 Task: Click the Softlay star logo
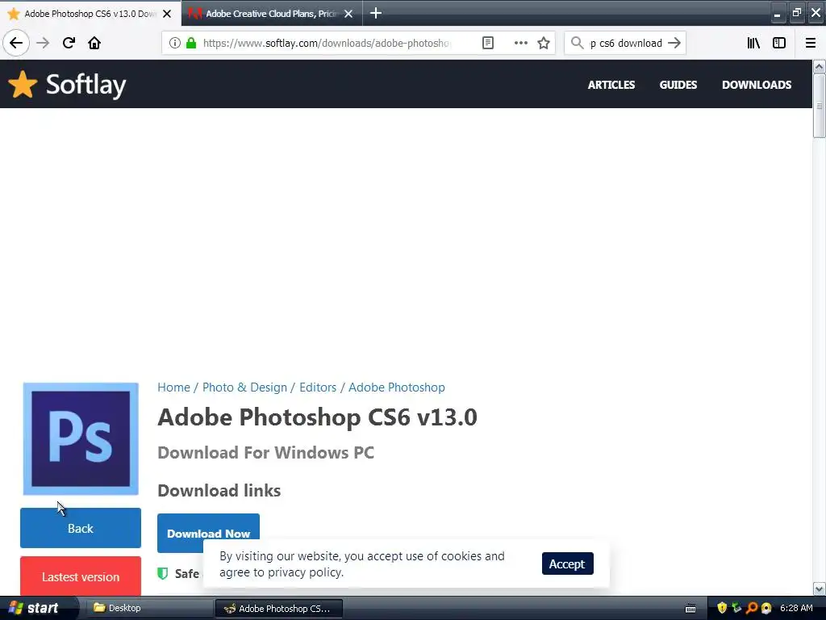(23, 84)
